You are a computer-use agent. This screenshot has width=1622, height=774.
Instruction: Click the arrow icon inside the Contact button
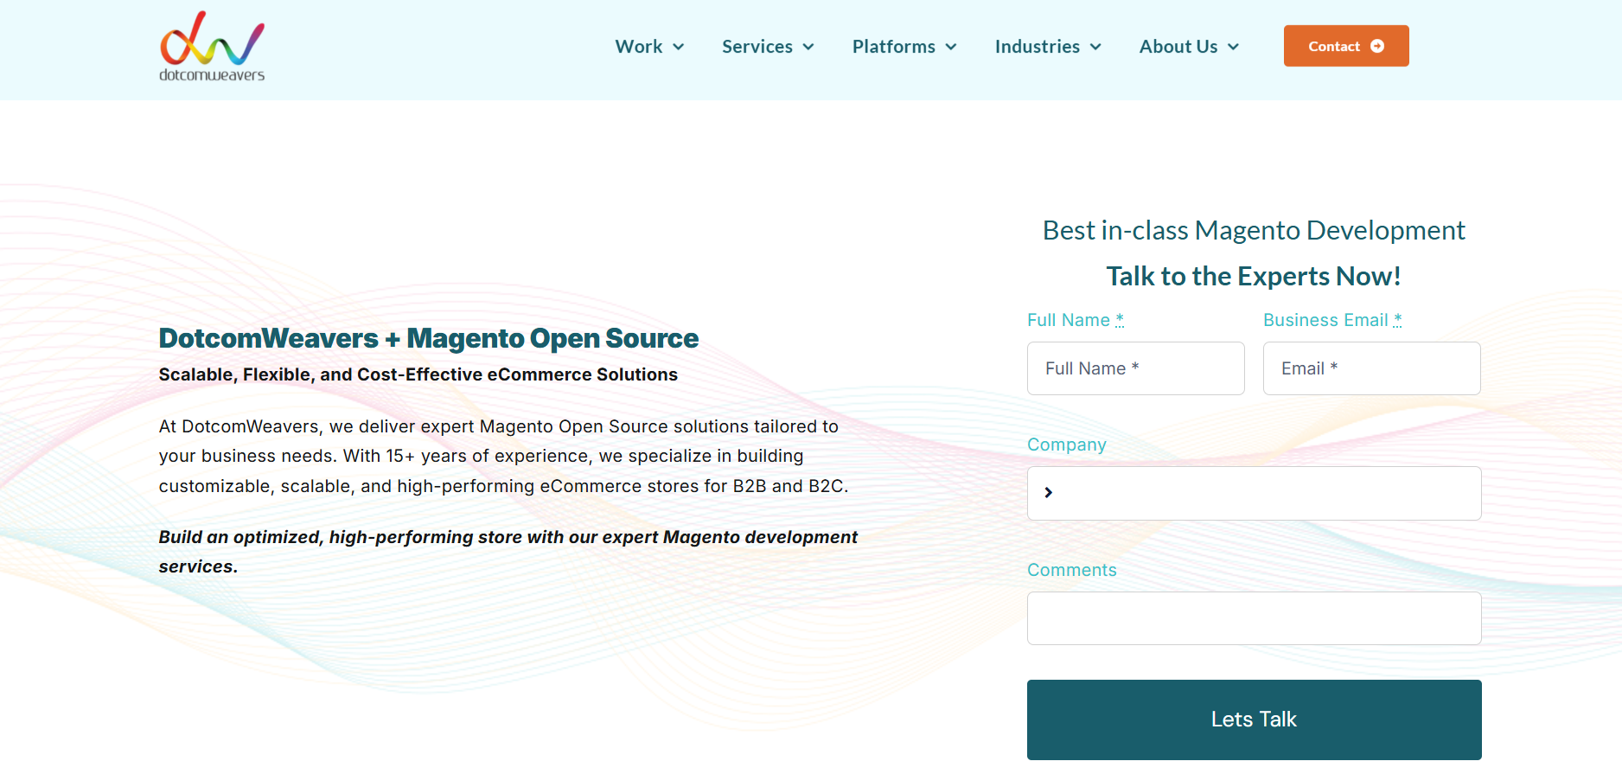[1377, 47]
